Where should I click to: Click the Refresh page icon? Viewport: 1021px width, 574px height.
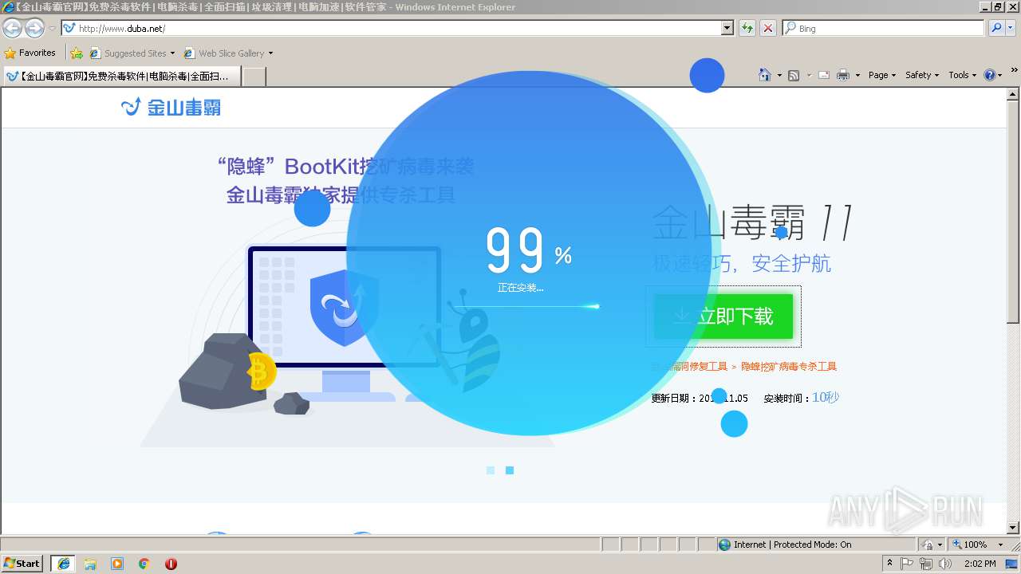[x=747, y=28]
